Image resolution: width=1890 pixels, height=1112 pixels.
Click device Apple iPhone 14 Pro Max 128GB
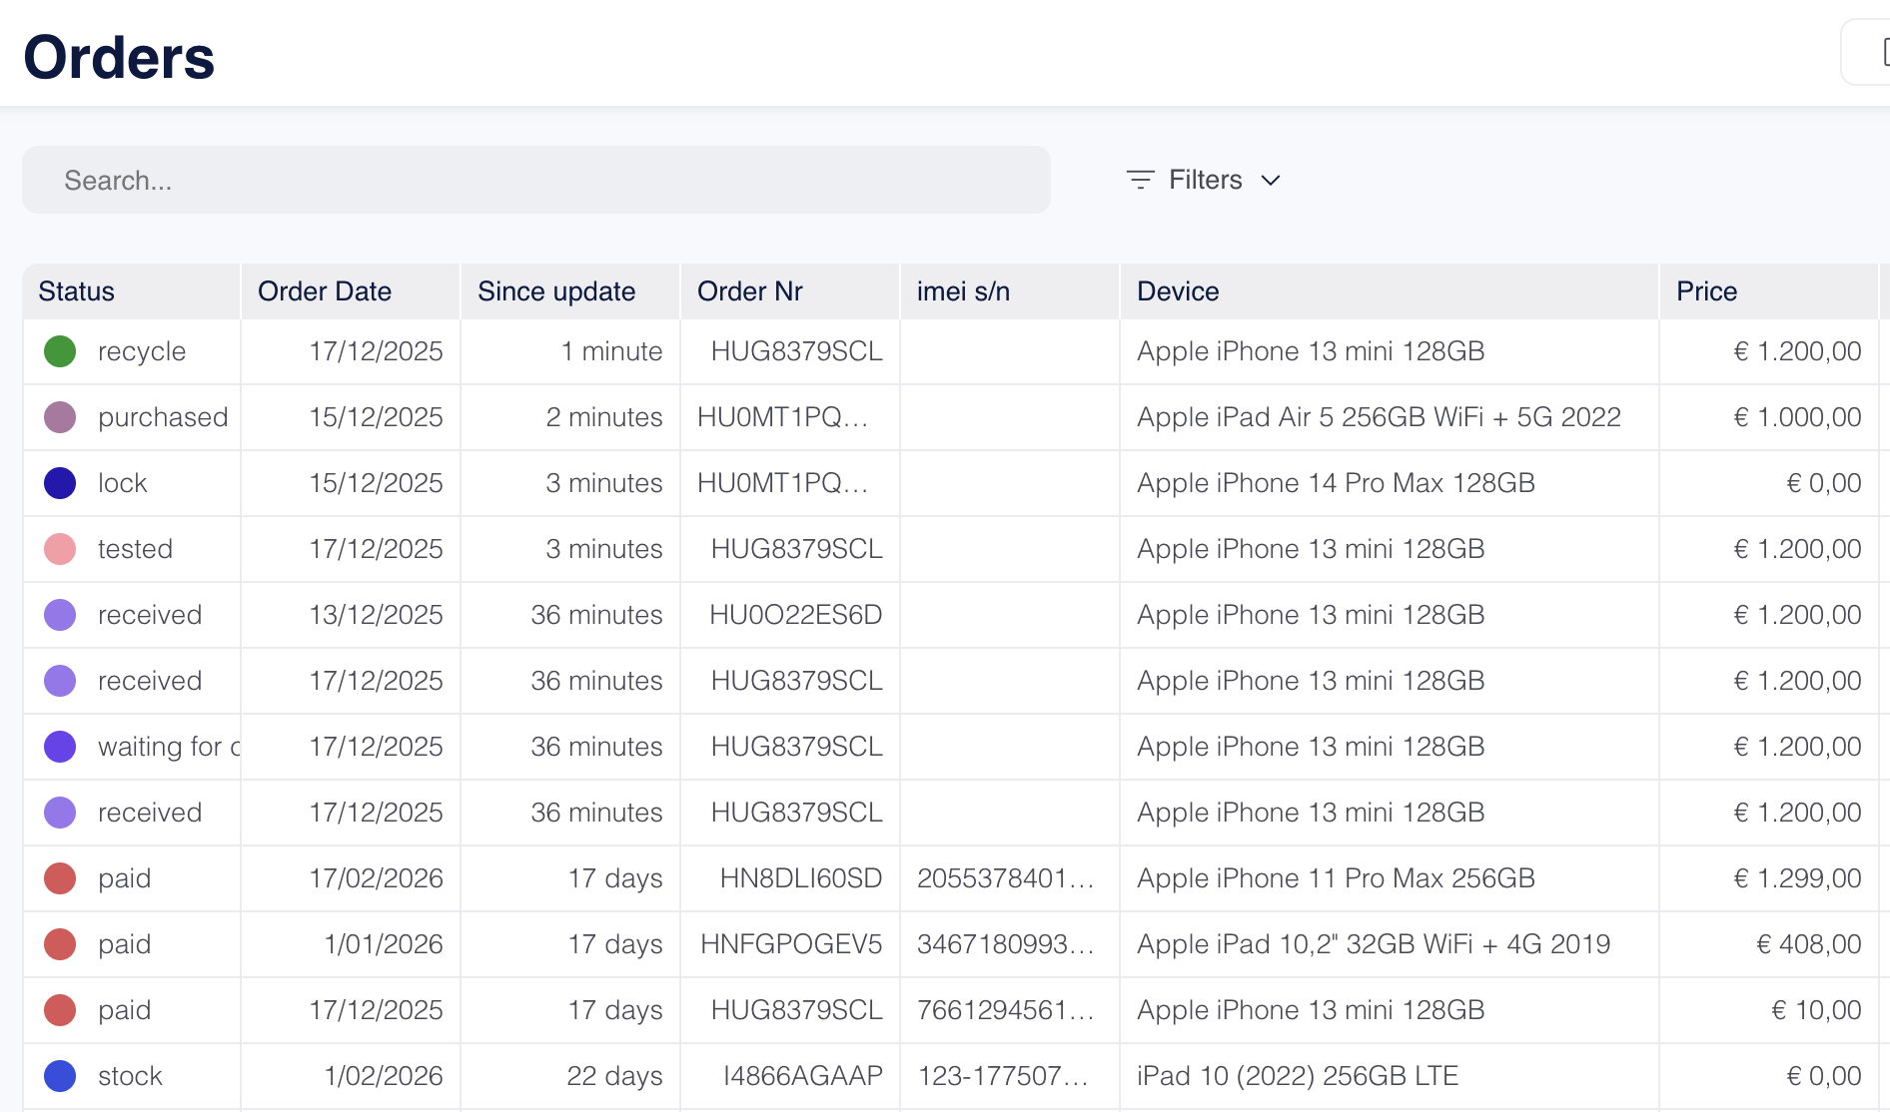1336,483
